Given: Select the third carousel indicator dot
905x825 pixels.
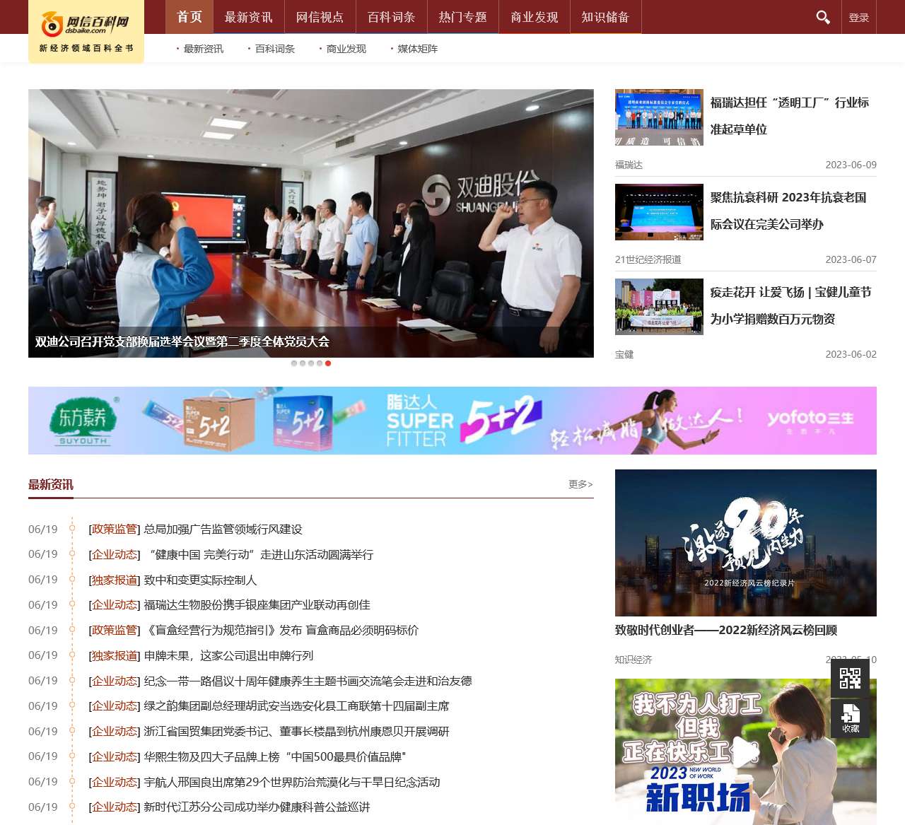Looking at the screenshot, I should coord(311,363).
